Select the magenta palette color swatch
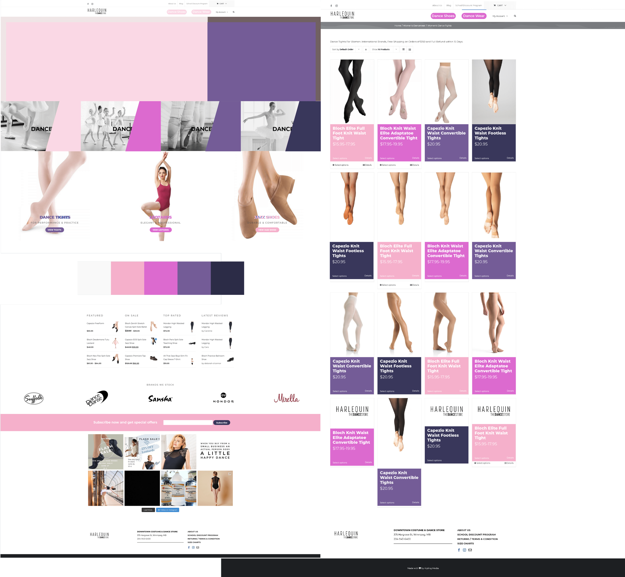Screen dimensions: 625x577 tap(161, 278)
